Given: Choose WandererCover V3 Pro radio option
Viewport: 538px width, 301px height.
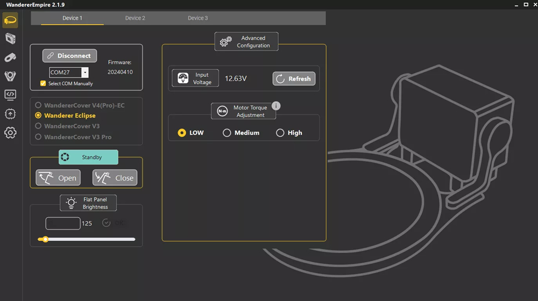Looking at the screenshot, I should click(x=38, y=137).
